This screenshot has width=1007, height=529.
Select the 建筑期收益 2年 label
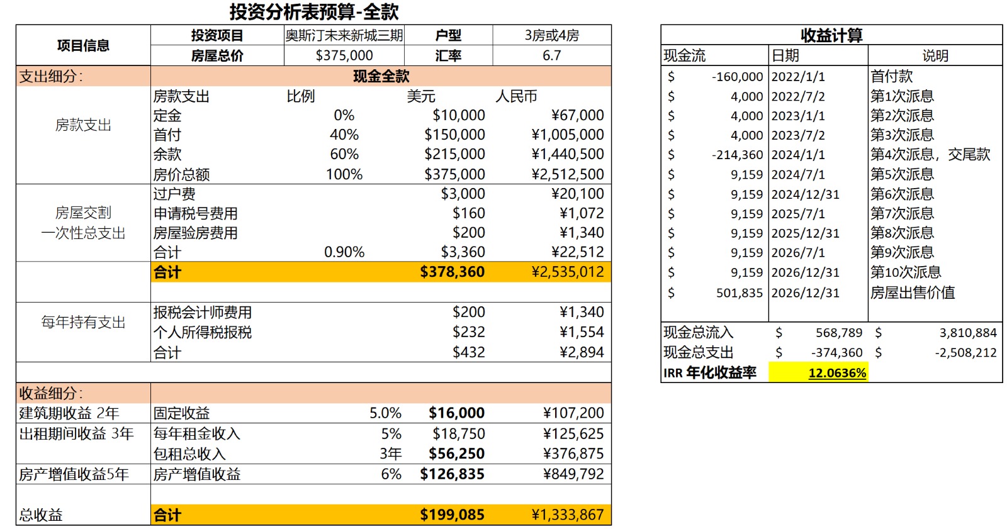69,413
